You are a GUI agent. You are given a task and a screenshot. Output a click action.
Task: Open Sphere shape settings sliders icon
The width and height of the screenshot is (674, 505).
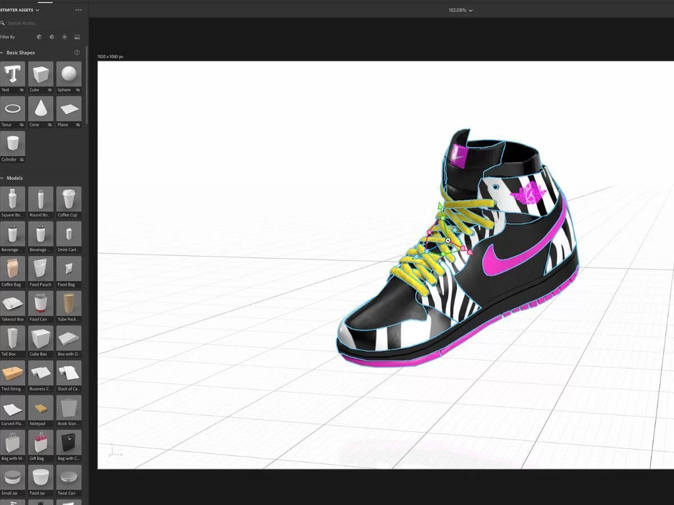click(78, 90)
